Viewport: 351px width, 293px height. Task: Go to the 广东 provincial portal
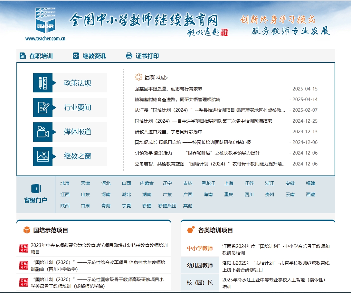(167, 194)
